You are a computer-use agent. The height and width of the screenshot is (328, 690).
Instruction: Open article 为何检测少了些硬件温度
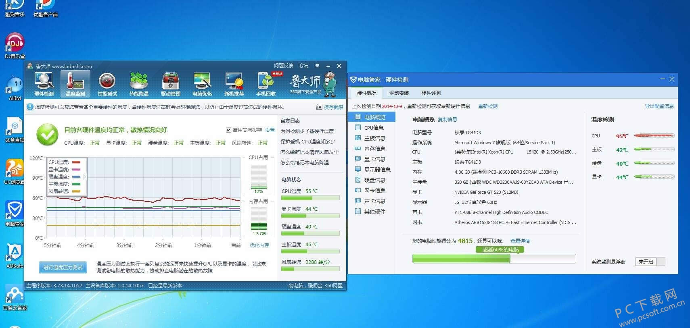307,131
